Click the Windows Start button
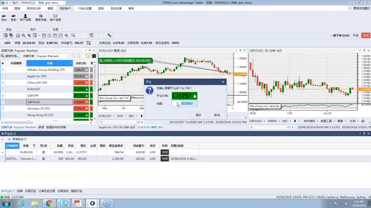 point(6,203)
